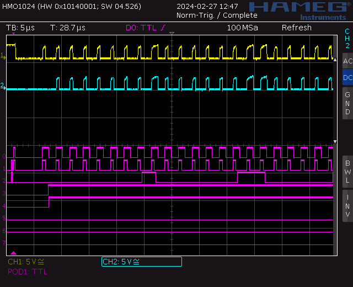This screenshot has height=287, width=353.
Task: Click the cyan channel 2 ground marker
Action: (3, 87)
